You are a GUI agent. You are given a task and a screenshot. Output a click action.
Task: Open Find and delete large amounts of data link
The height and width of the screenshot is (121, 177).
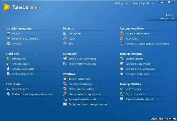pyautogui.click(x=32, y=94)
